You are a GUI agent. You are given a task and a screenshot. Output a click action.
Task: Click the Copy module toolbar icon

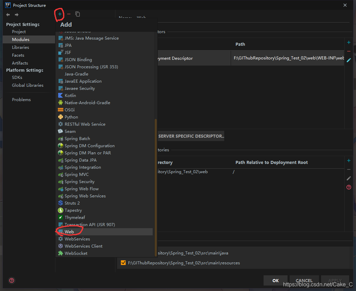pos(78,14)
